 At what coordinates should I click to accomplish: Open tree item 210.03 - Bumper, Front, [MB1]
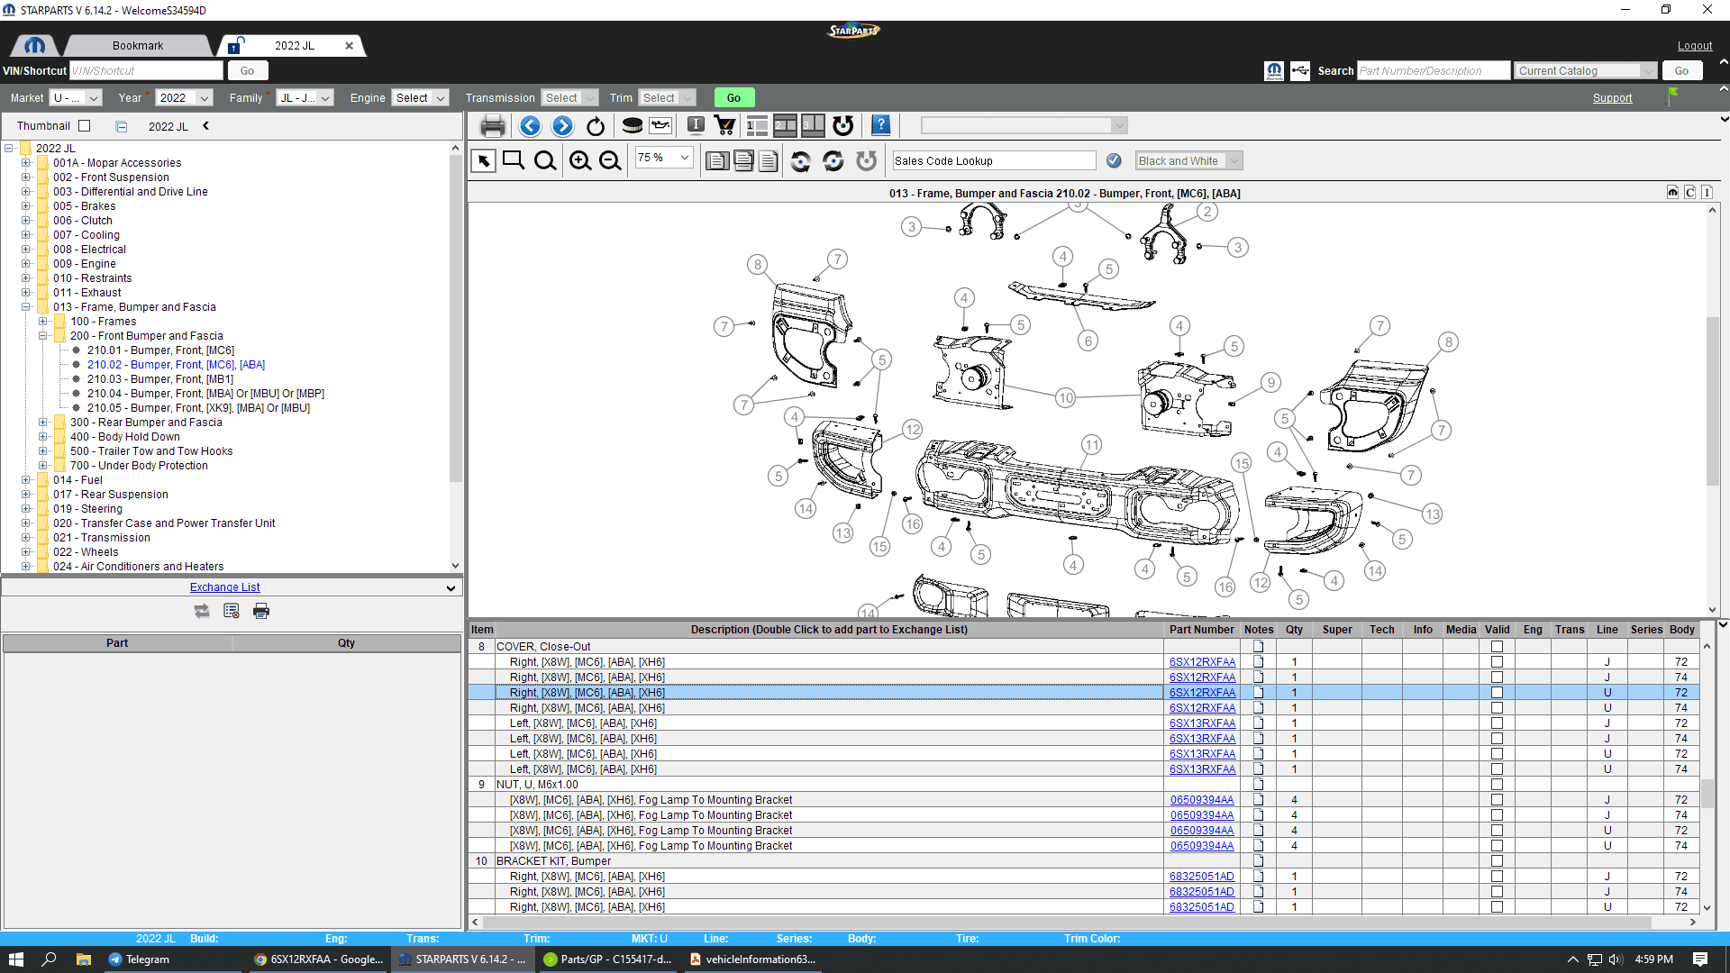click(x=160, y=379)
